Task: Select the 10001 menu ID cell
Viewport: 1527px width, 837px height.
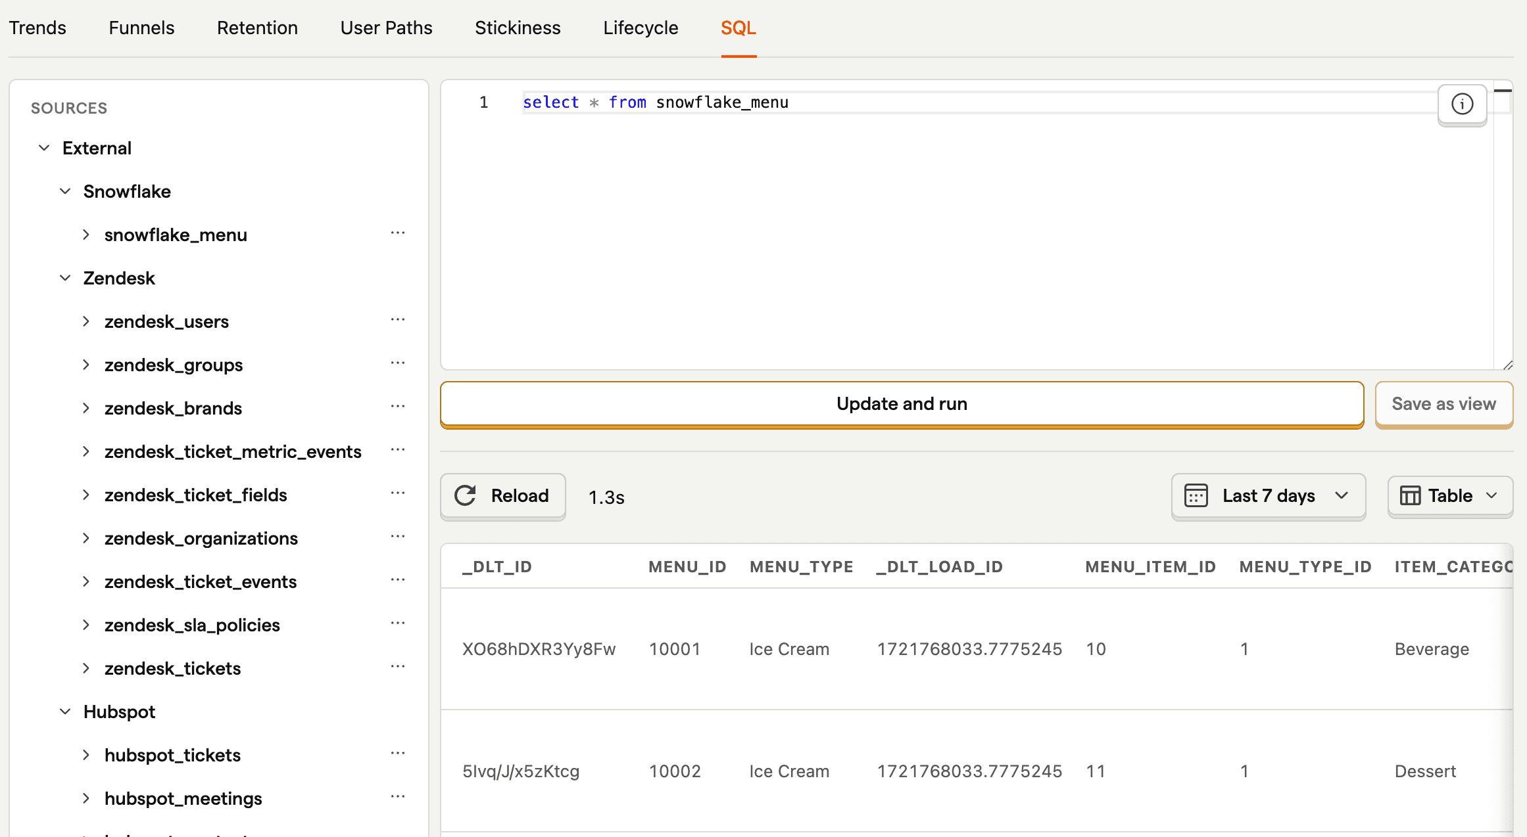Action: pos(675,649)
